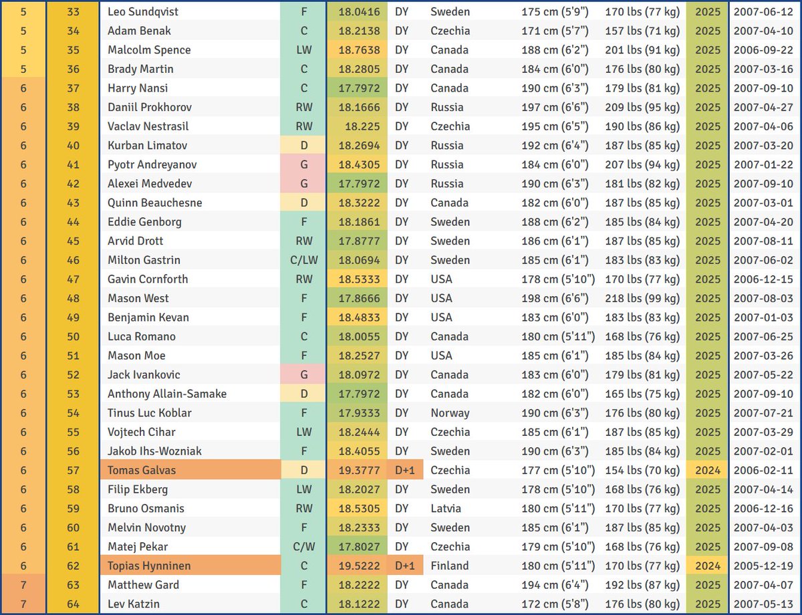Click on Brady Martin's name
802x615 pixels.
[x=190, y=69]
